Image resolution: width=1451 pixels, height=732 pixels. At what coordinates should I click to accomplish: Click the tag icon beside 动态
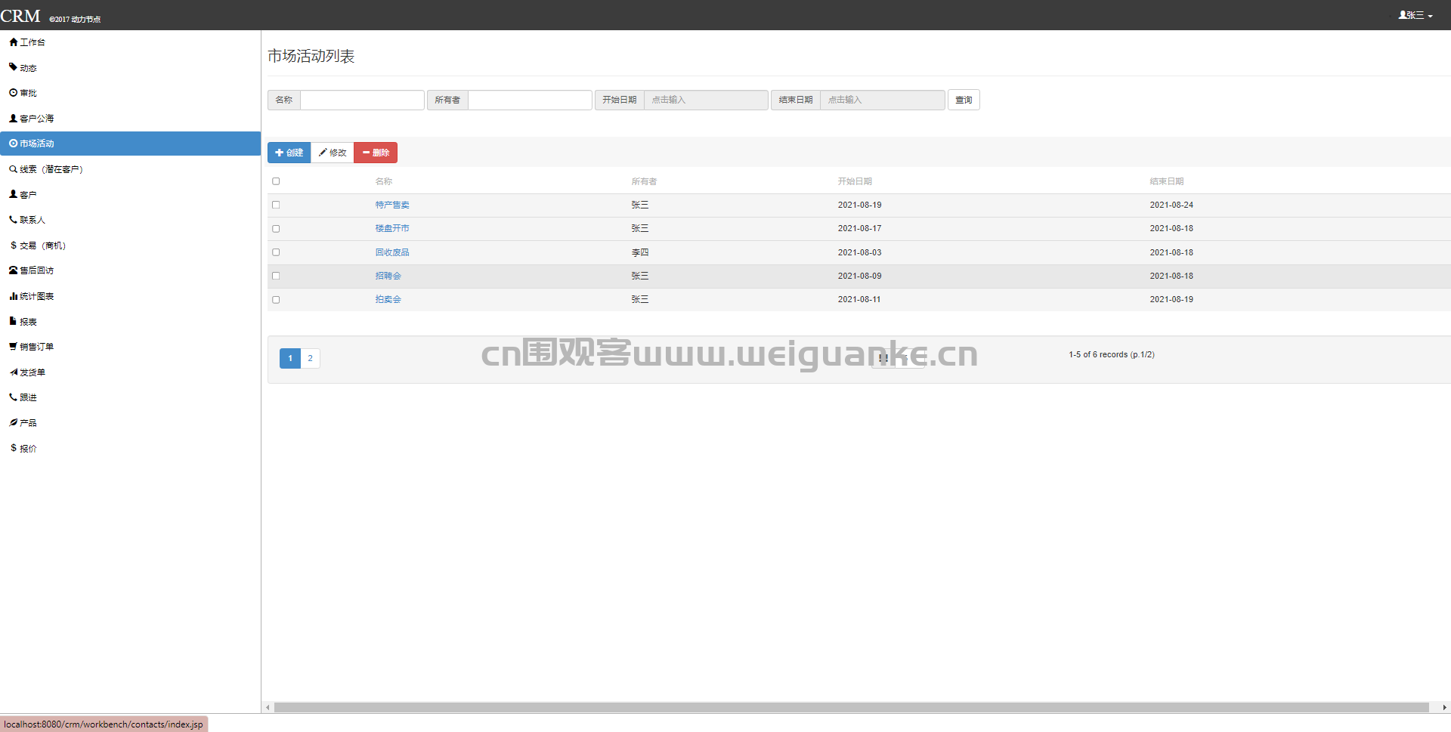click(14, 67)
